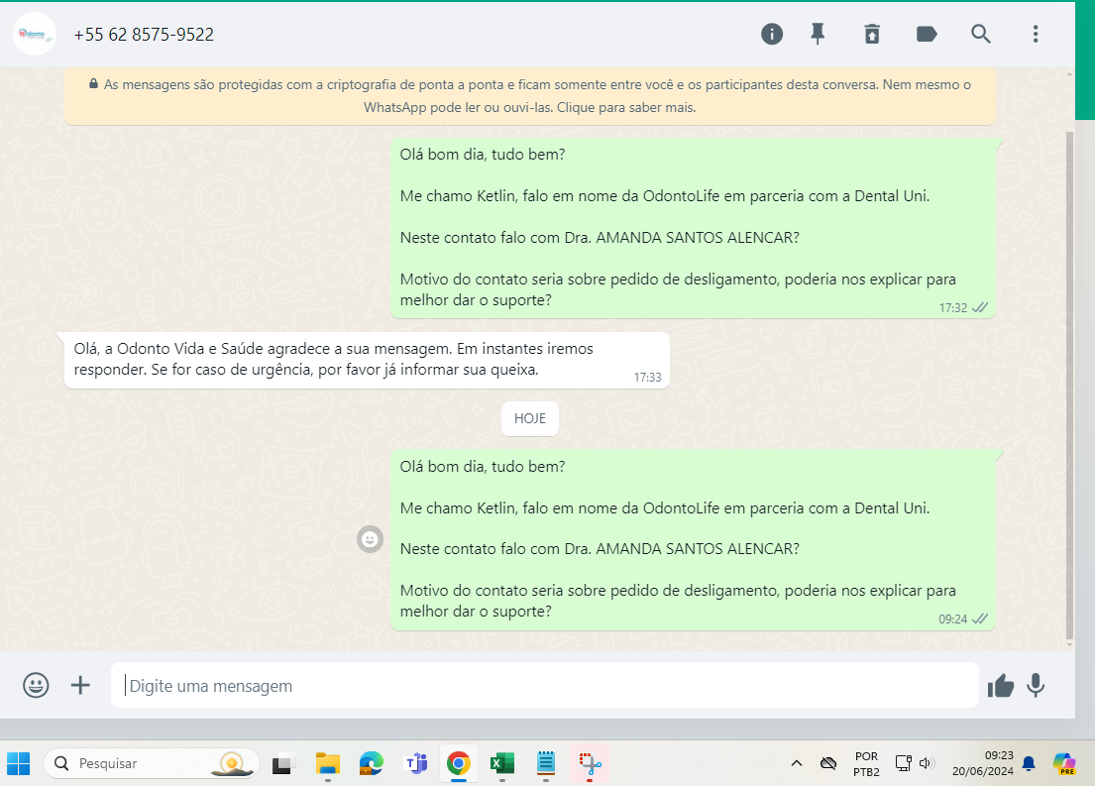This screenshot has width=1095, height=786.
Task: Click the encryption notice banner to learn more
Action: point(529,96)
